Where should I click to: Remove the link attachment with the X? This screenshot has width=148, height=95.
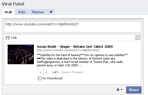[x=138, y=38]
